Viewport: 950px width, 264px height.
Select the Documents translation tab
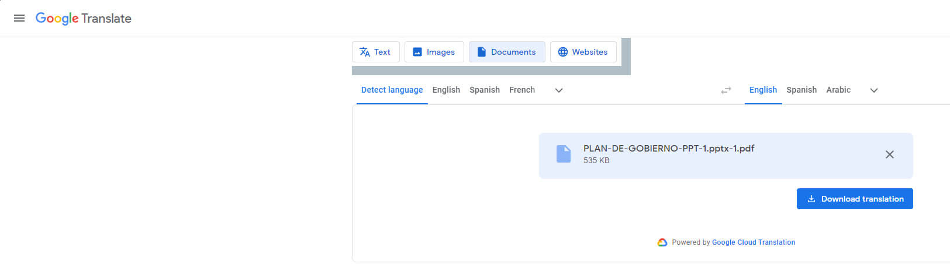507,52
